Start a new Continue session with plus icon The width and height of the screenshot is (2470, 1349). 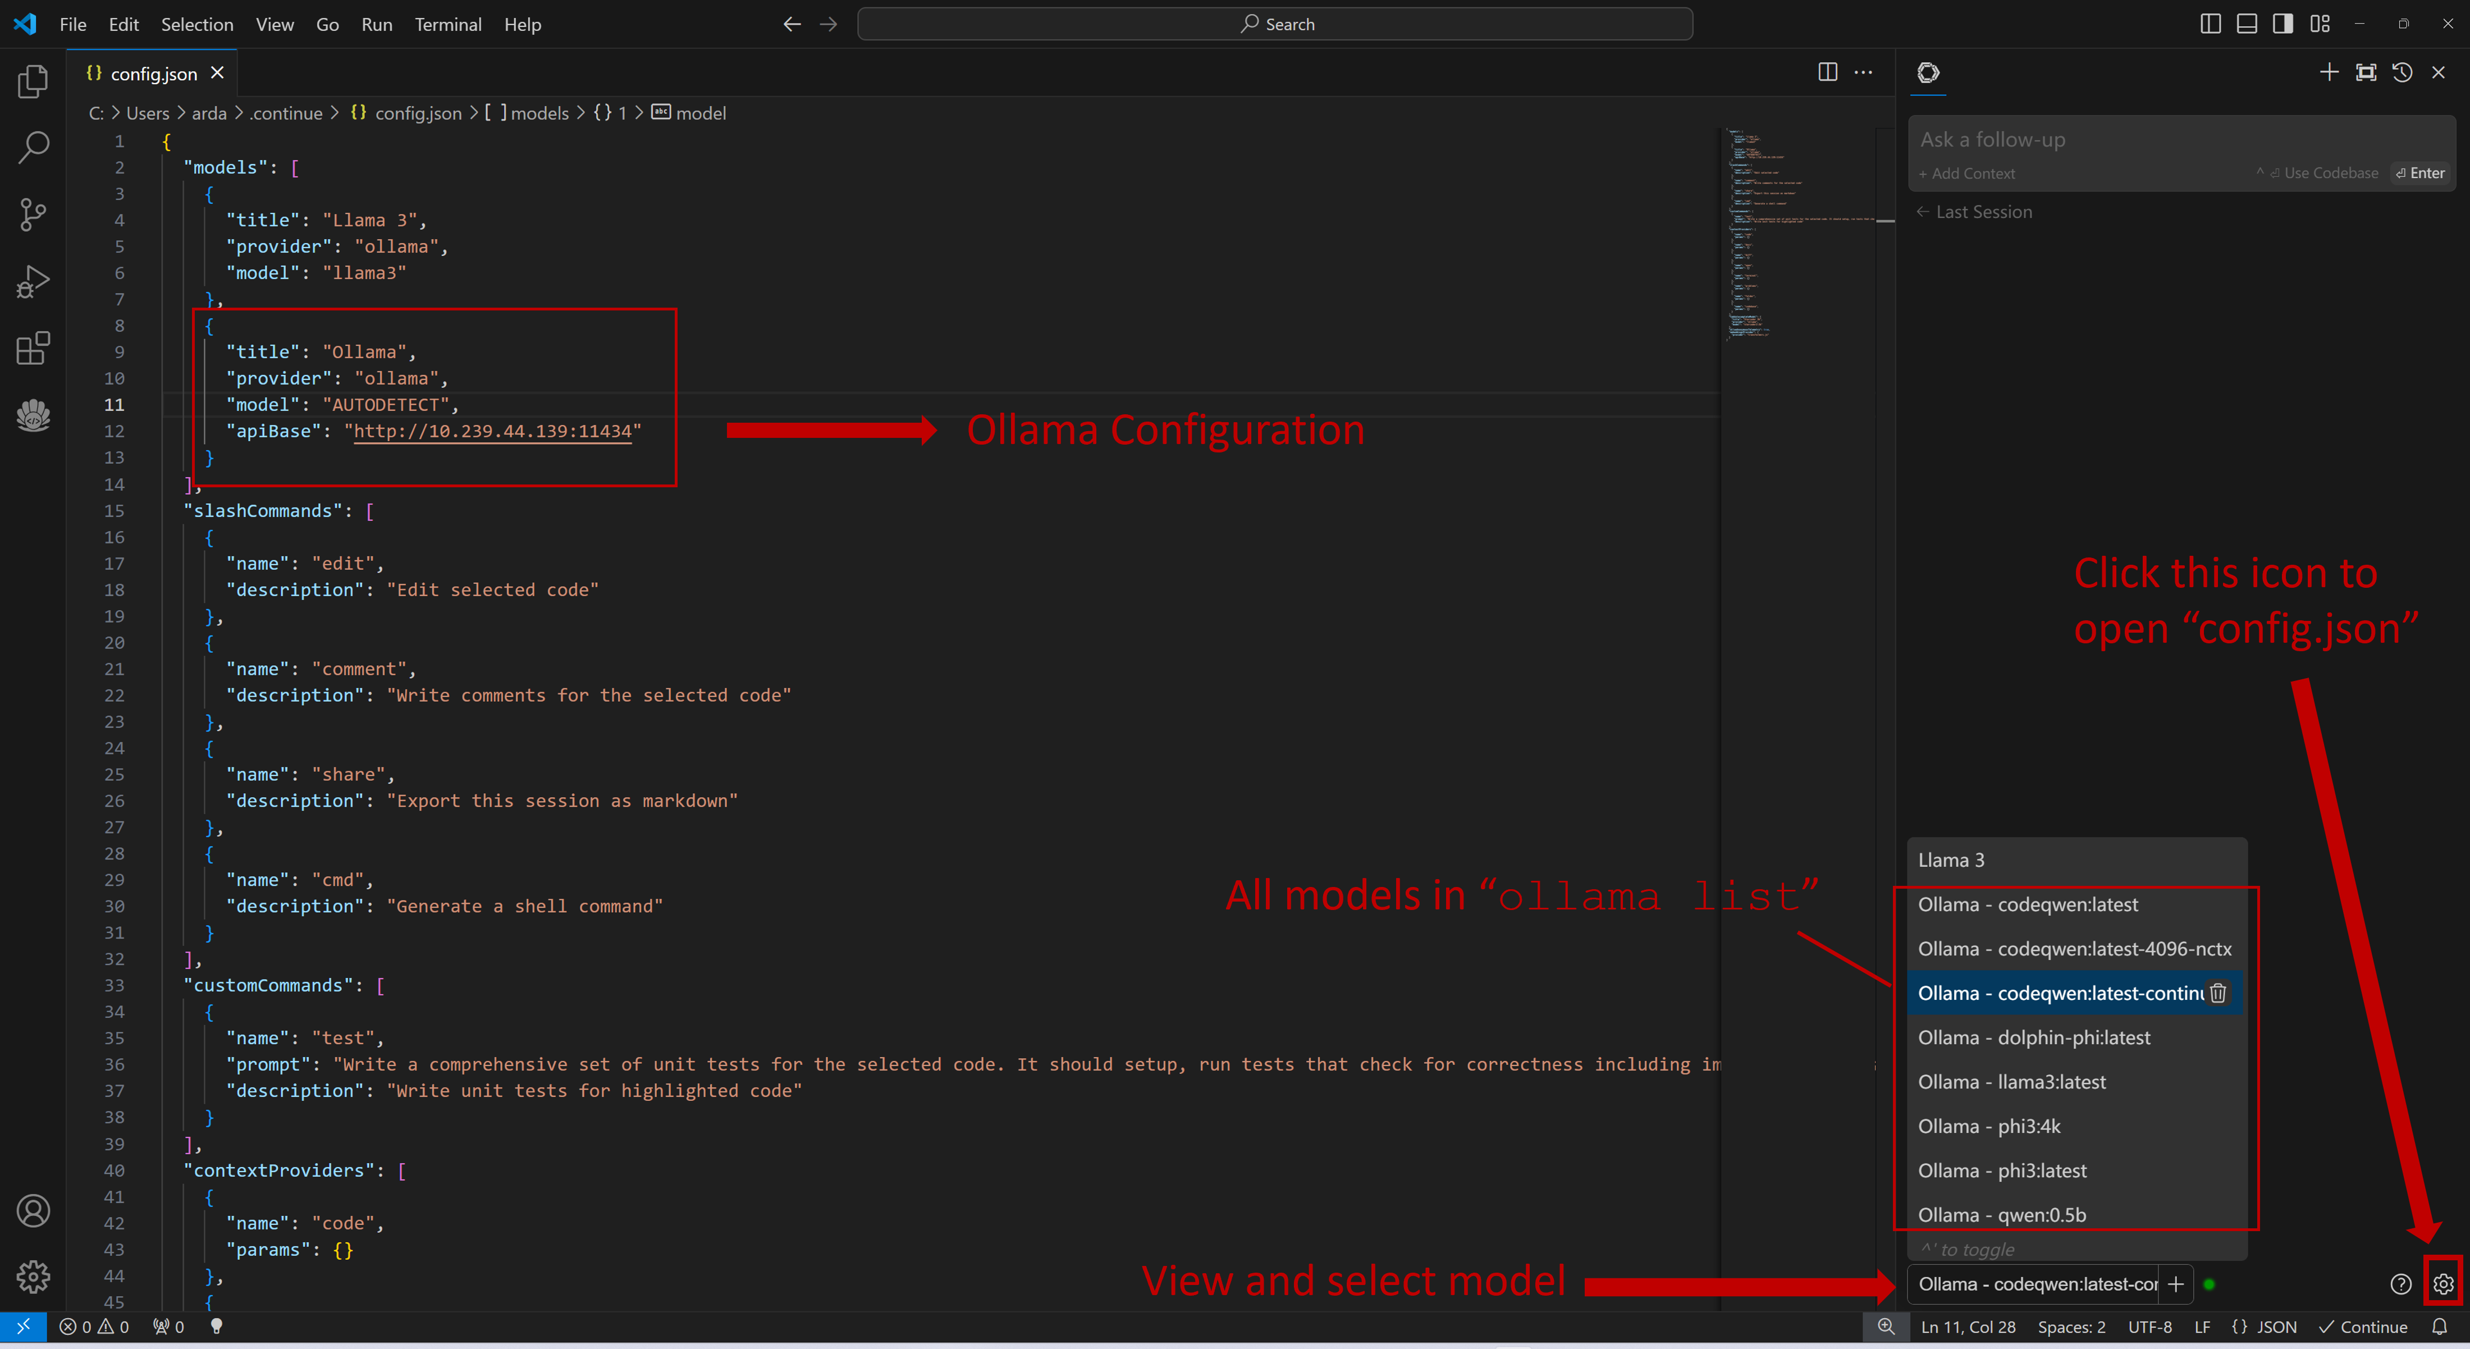(x=2329, y=73)
